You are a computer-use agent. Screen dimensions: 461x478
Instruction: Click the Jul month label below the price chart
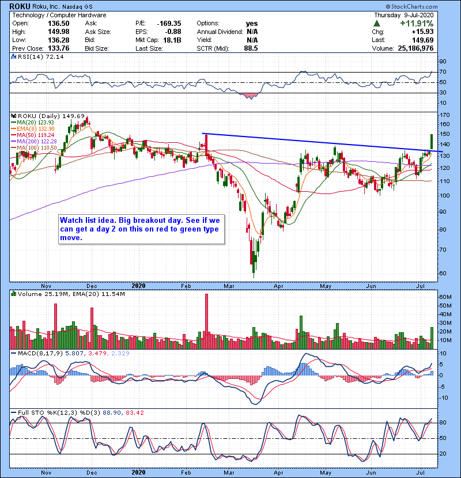pyautogui.click(x=421, y=286)
